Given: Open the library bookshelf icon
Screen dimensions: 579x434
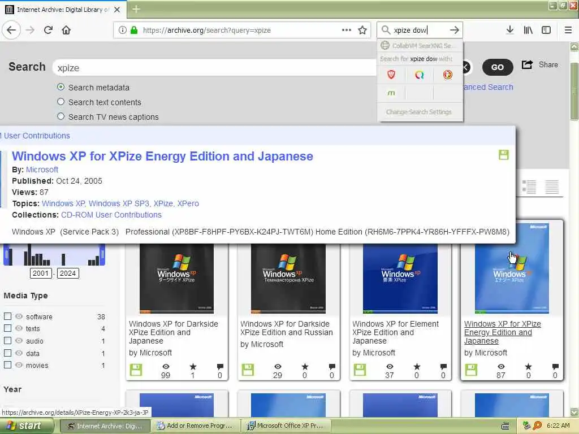Looking at the screenshot, I should tap(528, 31).
